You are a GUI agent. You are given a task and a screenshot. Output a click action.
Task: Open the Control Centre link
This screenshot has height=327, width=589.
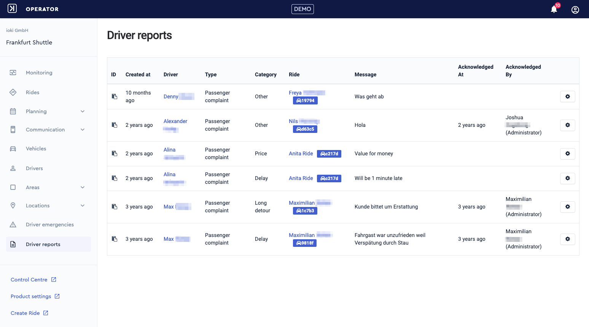(33, 280)
